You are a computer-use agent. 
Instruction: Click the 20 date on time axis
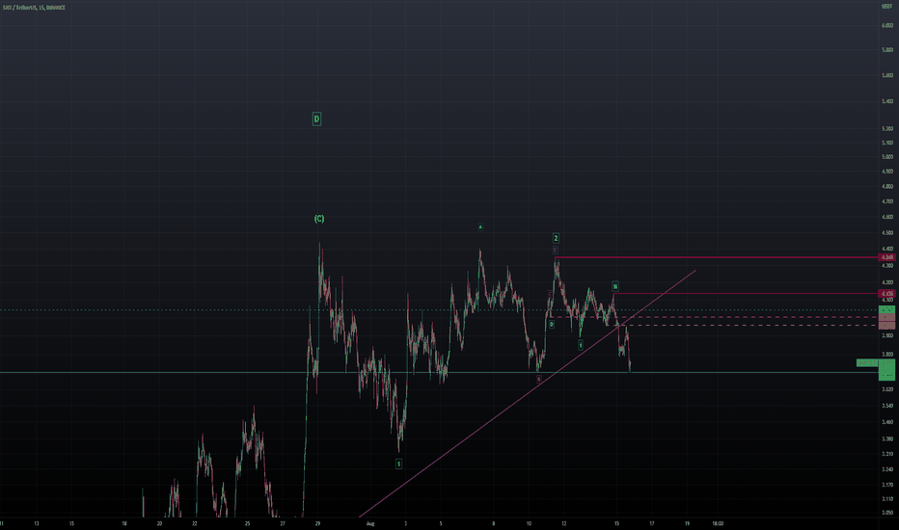click(x=159, y=523)
